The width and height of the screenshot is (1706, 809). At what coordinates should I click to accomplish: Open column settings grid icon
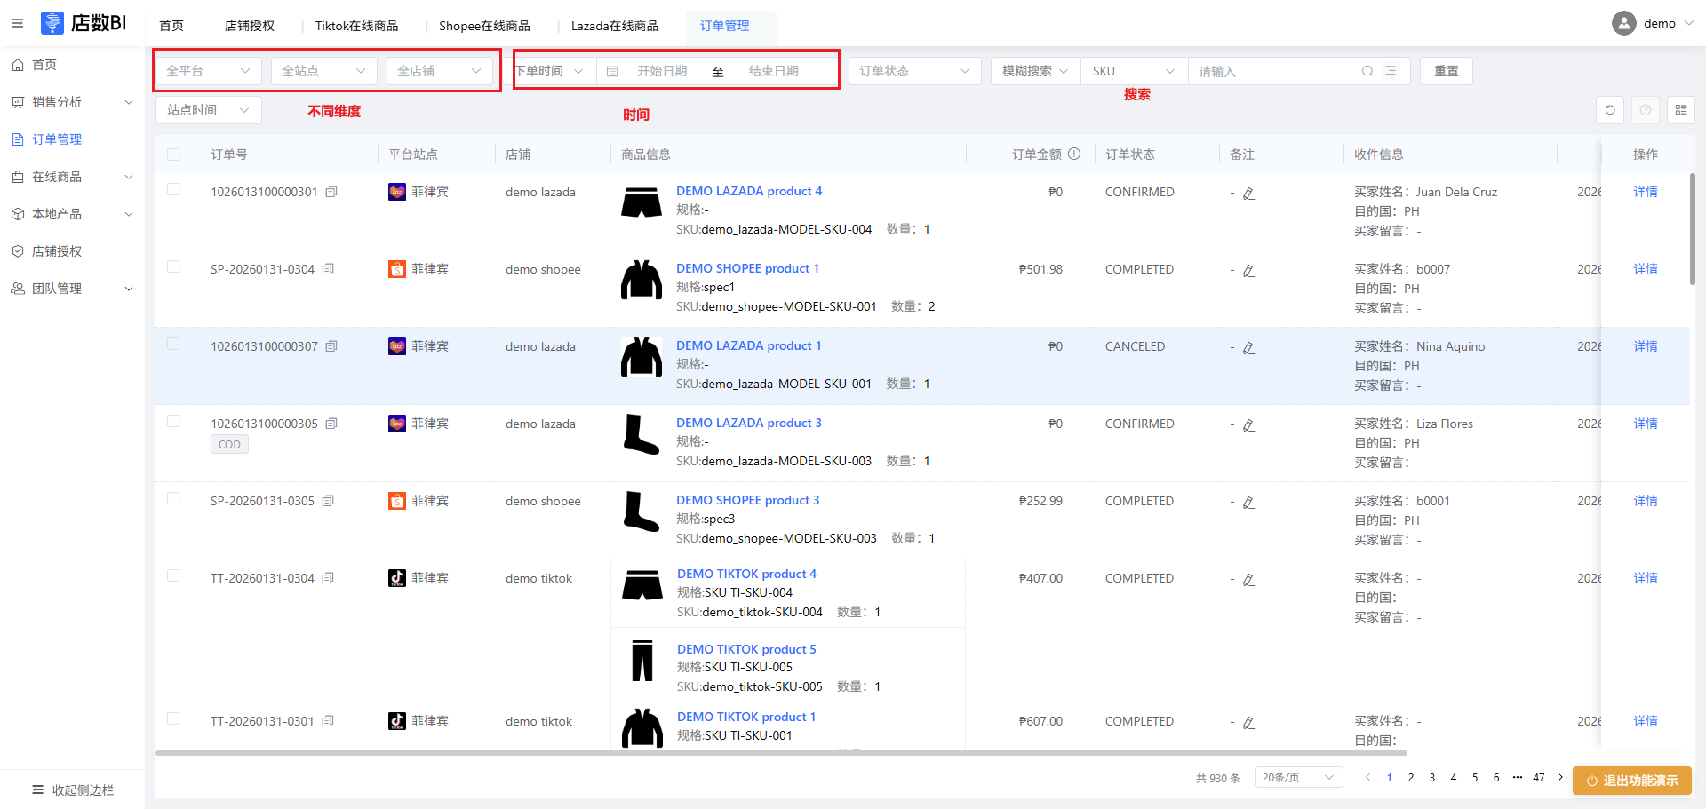click(1680, 110)
